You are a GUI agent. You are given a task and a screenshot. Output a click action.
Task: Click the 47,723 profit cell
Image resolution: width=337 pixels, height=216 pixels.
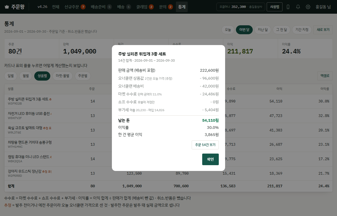point(276,116)
